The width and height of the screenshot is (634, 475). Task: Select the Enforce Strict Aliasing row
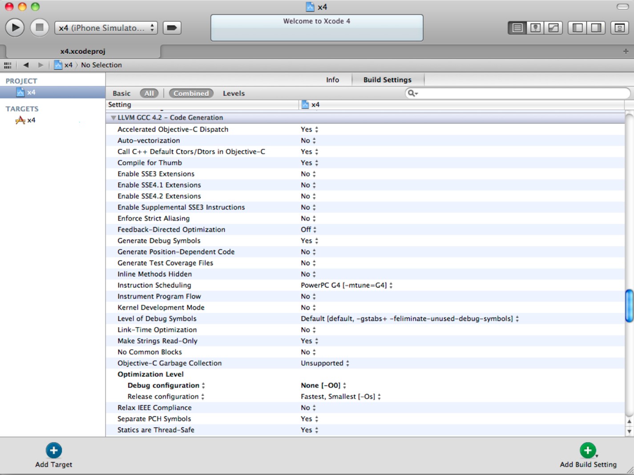tap(365, 218)
